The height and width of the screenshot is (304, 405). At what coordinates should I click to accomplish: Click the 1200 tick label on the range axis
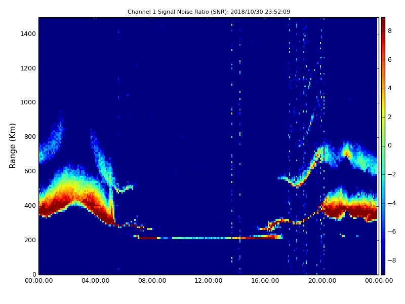28,68
